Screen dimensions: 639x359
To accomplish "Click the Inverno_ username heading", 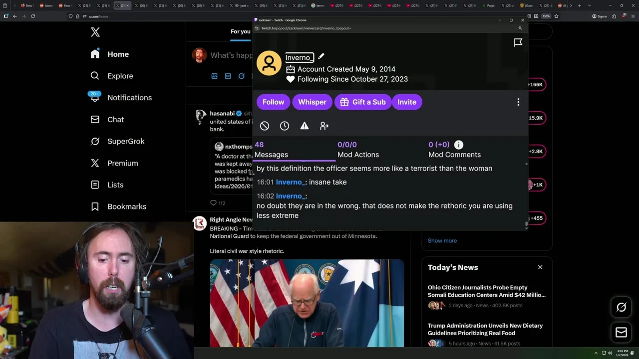I will coord(300,57).
